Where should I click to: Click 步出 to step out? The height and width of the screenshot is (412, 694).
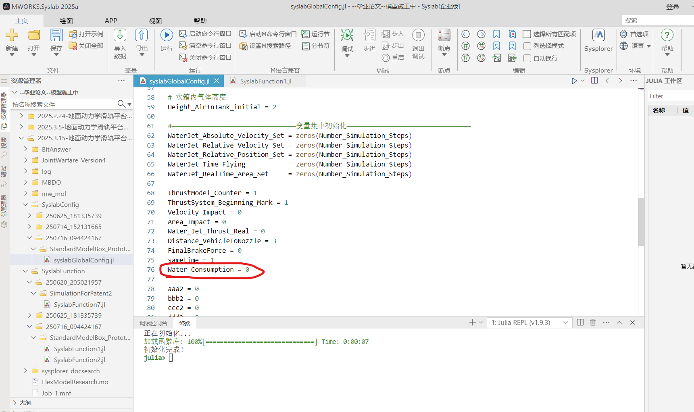click(393, 46)
